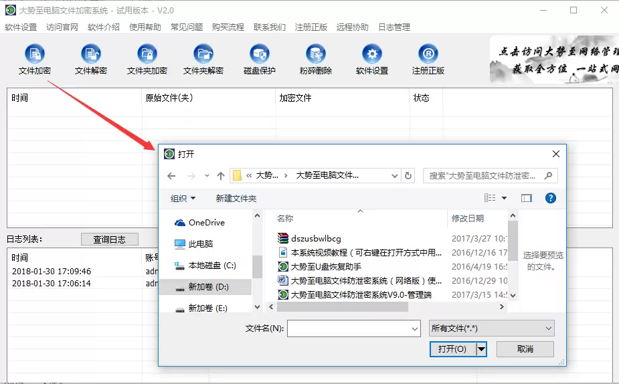Open the 文件夹加密 tool
Image resolution: width=619 pixels, height=384 pixels.
click(147, 54)
